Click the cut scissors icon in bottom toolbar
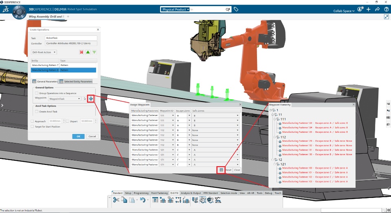The image size is (391, 213). [x=116, y=200]
